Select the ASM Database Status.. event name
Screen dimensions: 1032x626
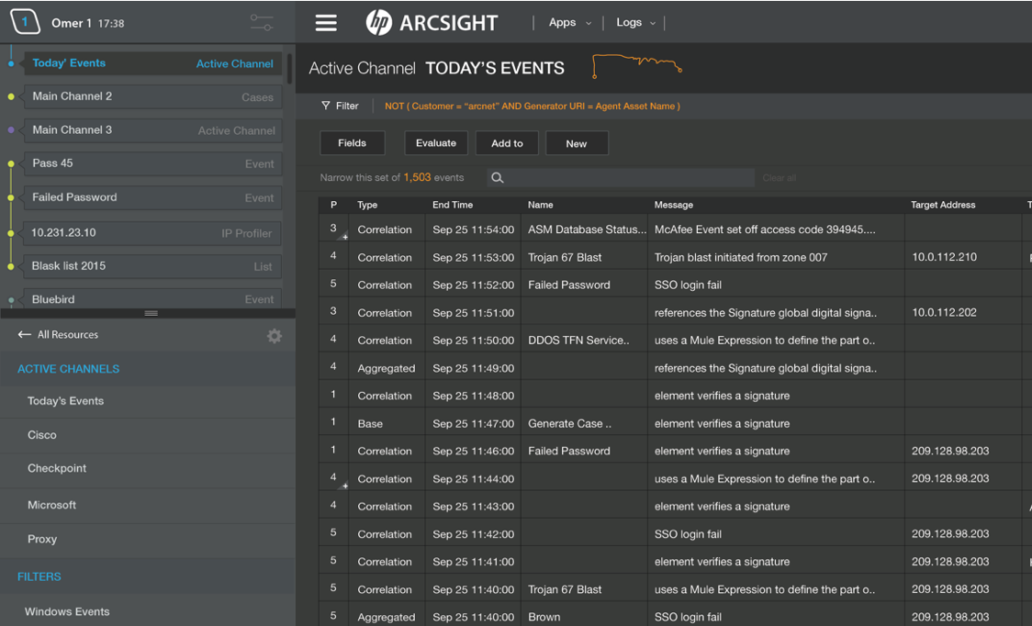click(x=587, y=229)
